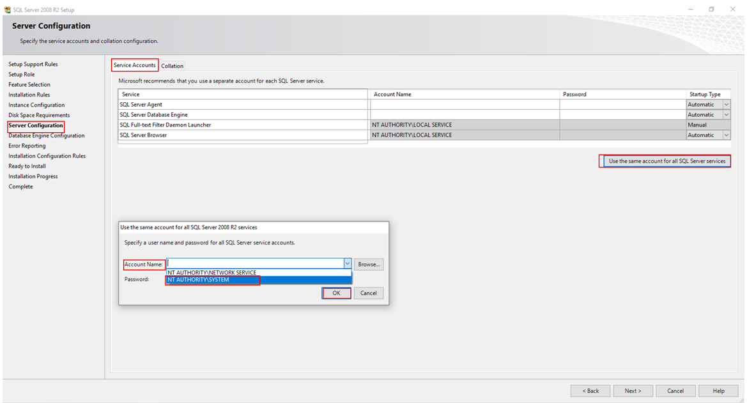
Task: Select Instance Configuration step
Action: click(x=36, y=105)
